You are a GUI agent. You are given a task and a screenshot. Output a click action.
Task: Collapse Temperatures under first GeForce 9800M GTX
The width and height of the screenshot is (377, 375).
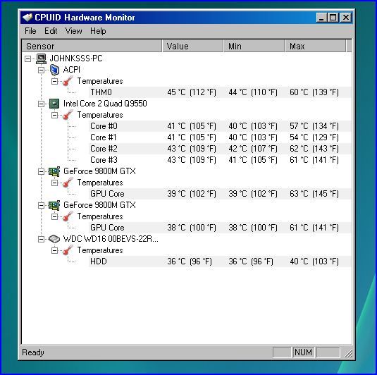point(55,183)
